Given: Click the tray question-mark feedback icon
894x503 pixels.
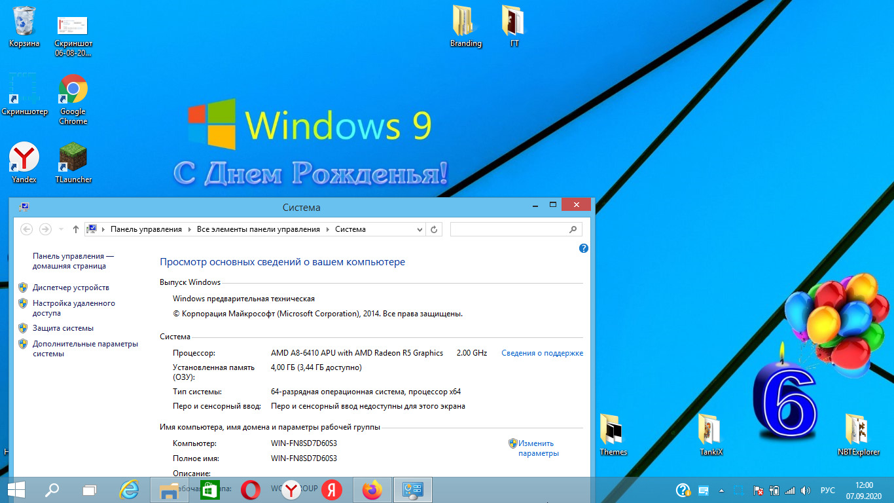Looking at the screenshot, I should tap(683, 490).
